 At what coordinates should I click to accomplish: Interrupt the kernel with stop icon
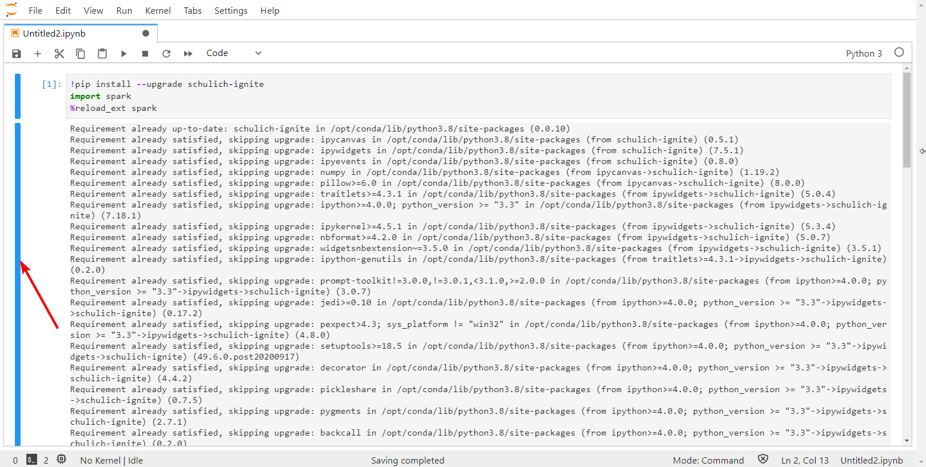click(x=145, y=54)
